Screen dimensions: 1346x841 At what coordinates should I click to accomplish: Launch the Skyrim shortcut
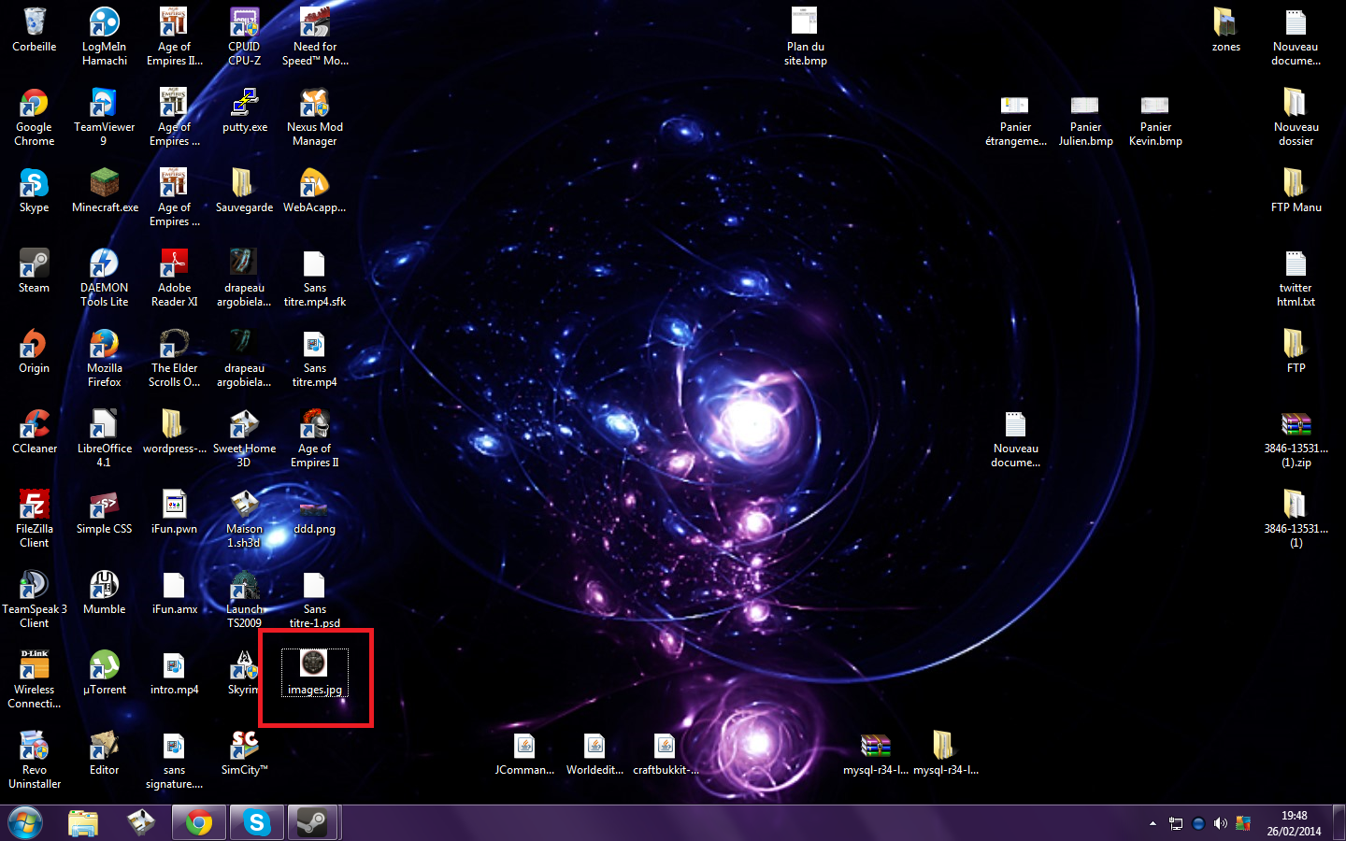[x=244, y=673]
